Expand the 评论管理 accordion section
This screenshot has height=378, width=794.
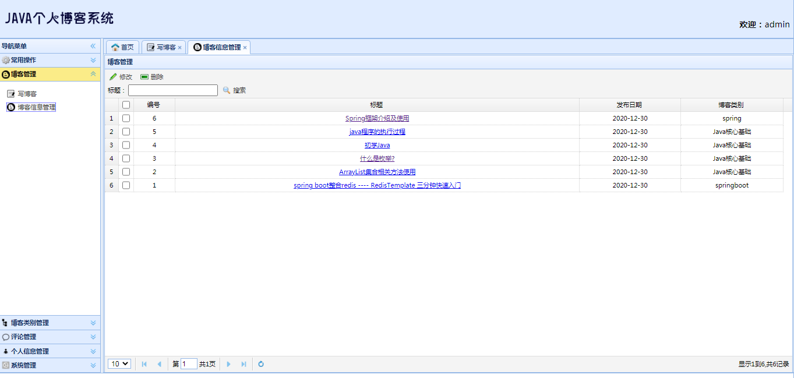pyautogui.click(x=93, y=337)
